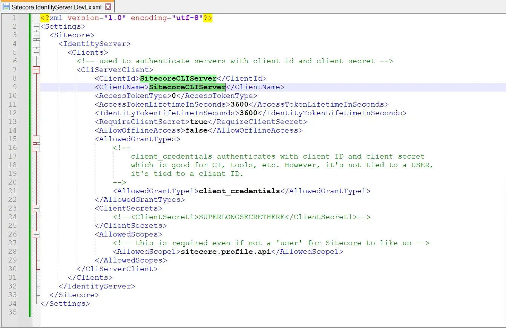Image resolution: width=506 pixels, height=328 pixels.
Task: Click the encoding "utf-8" attribute value
Action: click(x=187, y=18)
